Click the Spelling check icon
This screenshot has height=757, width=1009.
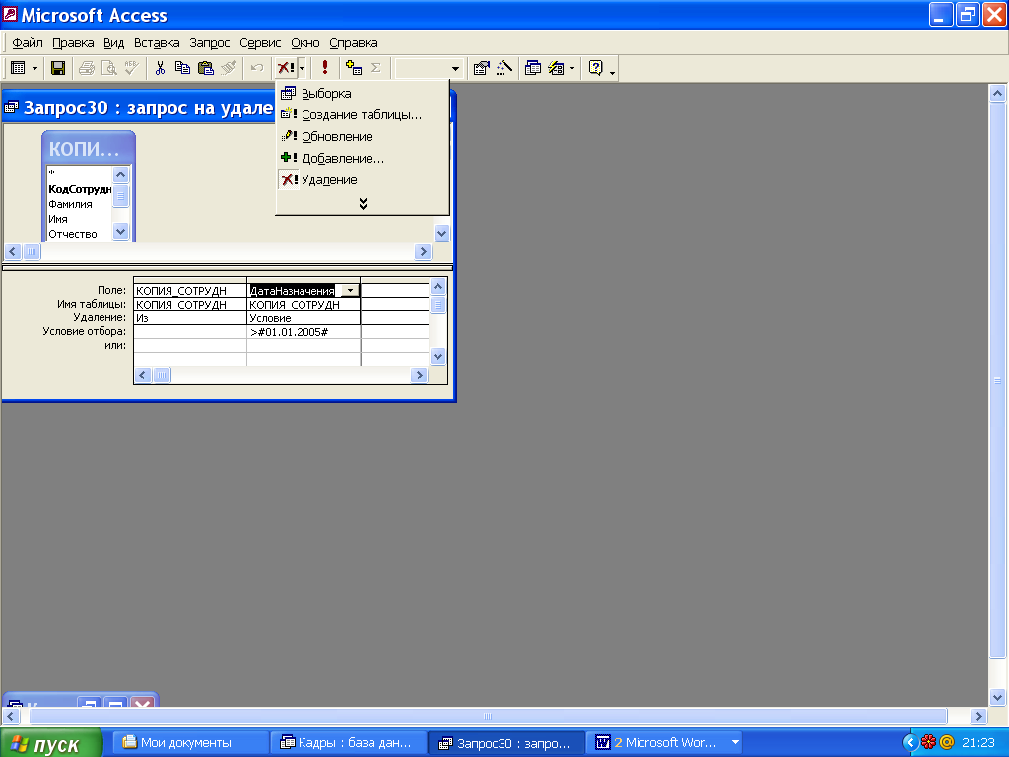(x=132, y=68)
